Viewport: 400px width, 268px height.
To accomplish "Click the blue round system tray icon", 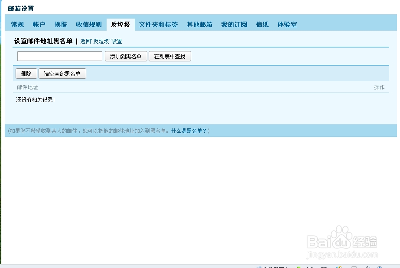I will pos(380,267).
